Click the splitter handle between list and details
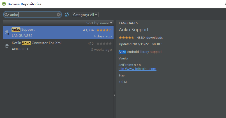The width and height of the screenshot is (226, 118). (115, 94)
